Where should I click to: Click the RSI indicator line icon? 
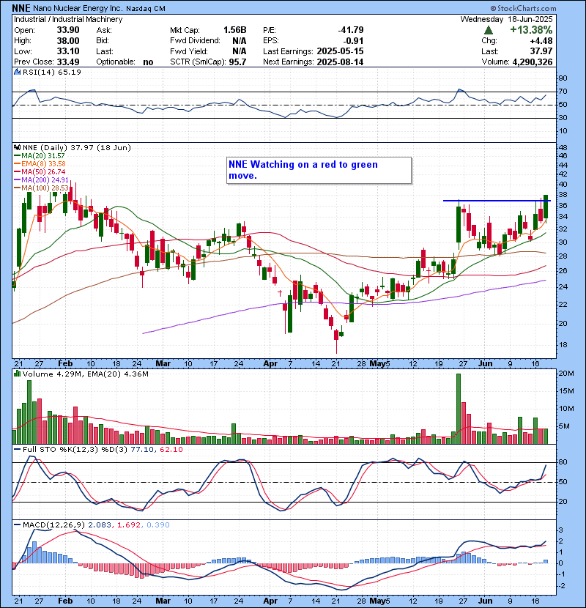[17, 72]
